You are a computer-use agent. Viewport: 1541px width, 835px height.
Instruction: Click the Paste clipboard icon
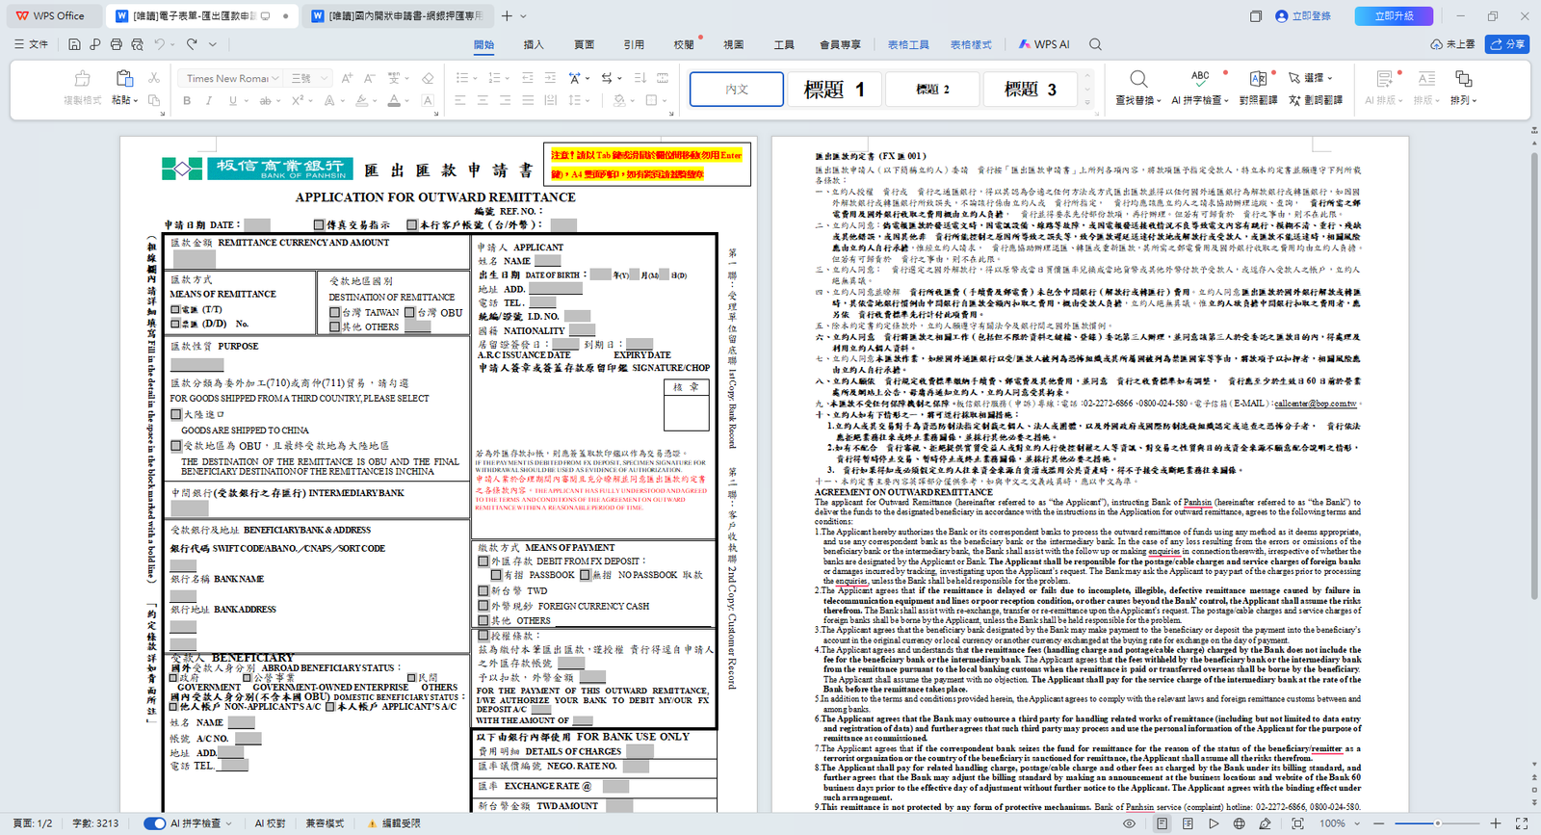click(x=124, y=78)
